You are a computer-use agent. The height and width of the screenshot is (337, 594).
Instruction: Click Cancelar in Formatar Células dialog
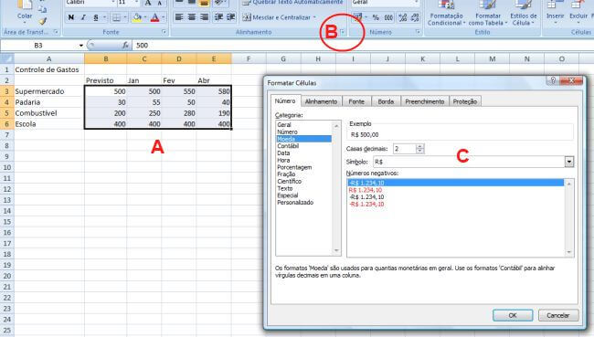[x=558, y=315]
